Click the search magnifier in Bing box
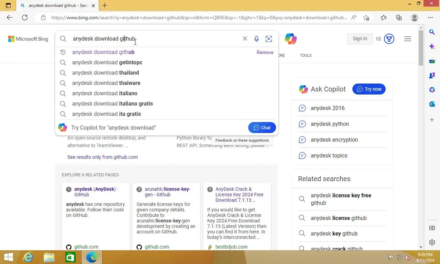The image size is (440, 264). 63,38
